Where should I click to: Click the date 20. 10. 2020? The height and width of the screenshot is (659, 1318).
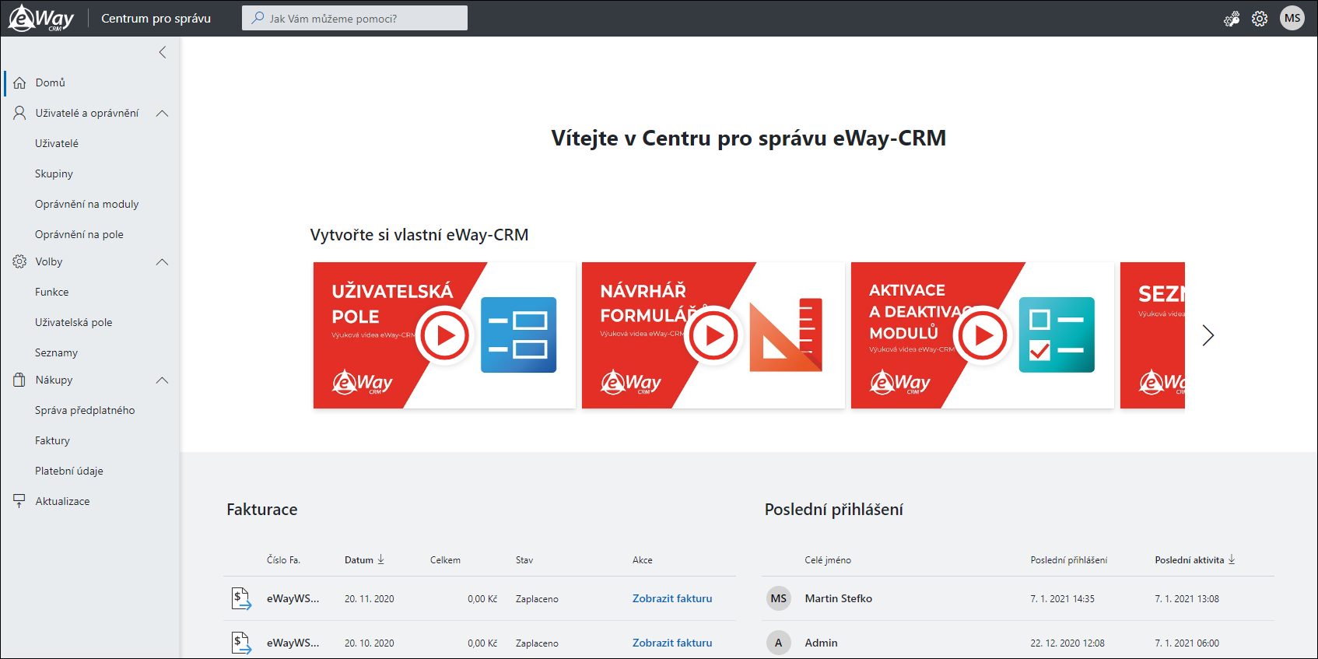pos(370,643)
